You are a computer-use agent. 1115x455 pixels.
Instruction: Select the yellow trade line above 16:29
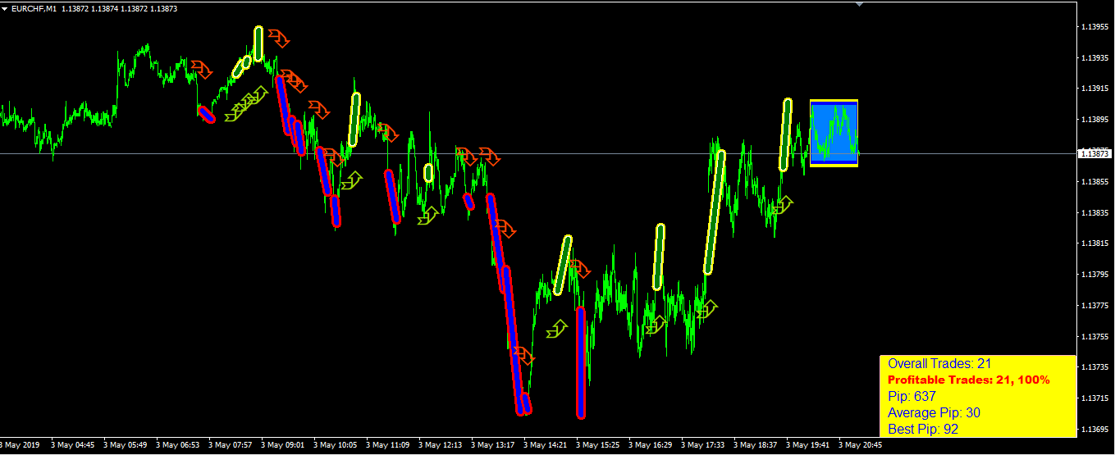[658, 257]
